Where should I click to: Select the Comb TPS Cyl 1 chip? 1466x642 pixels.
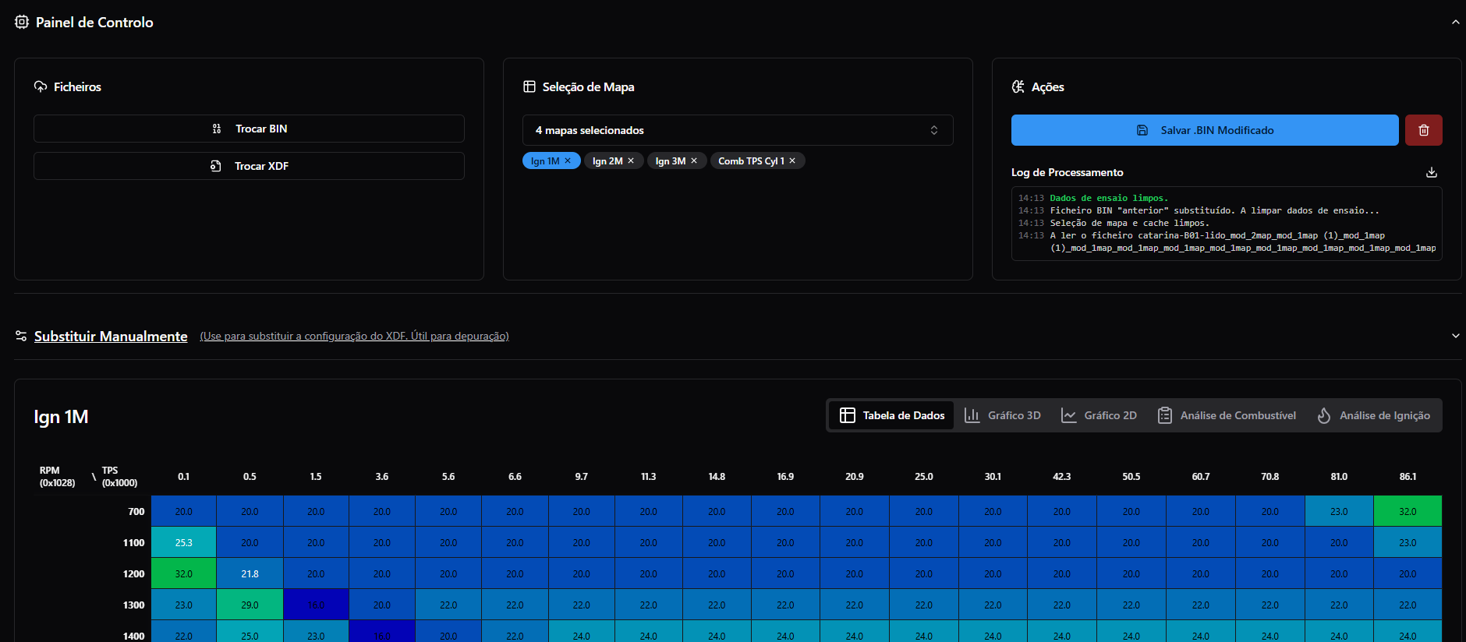(x=750, y=161)
